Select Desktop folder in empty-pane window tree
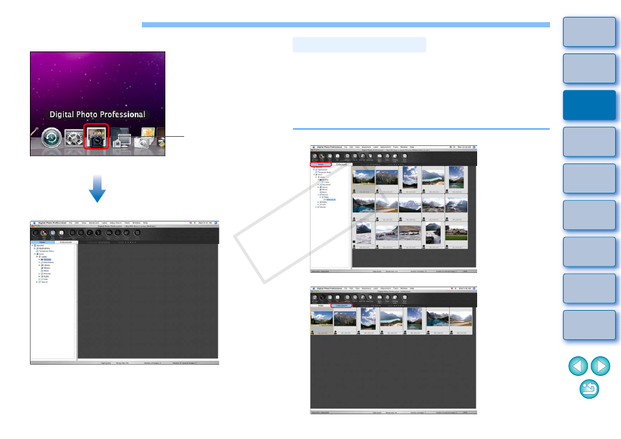 pos(46,259)
